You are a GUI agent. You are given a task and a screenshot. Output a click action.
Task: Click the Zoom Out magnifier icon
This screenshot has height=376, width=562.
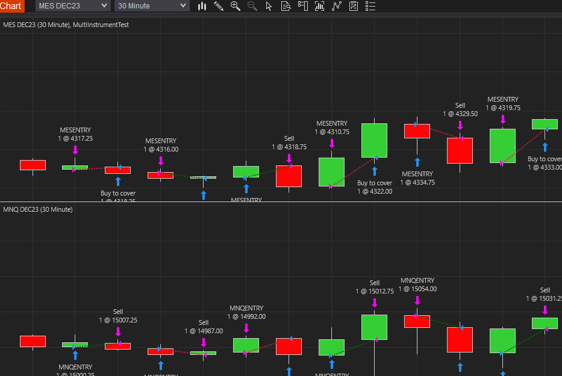252,6
